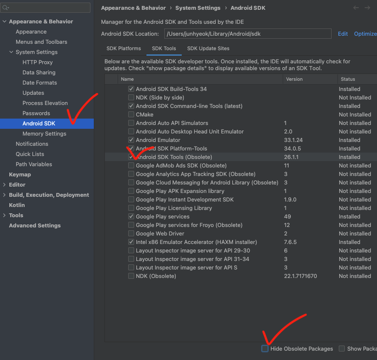Select Data Sharing settings
This screenshot has height=360, width=377.
39,72
